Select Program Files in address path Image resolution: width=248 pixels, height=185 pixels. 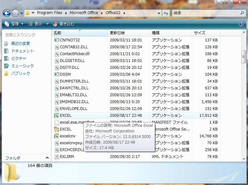(x=50, y=13)
